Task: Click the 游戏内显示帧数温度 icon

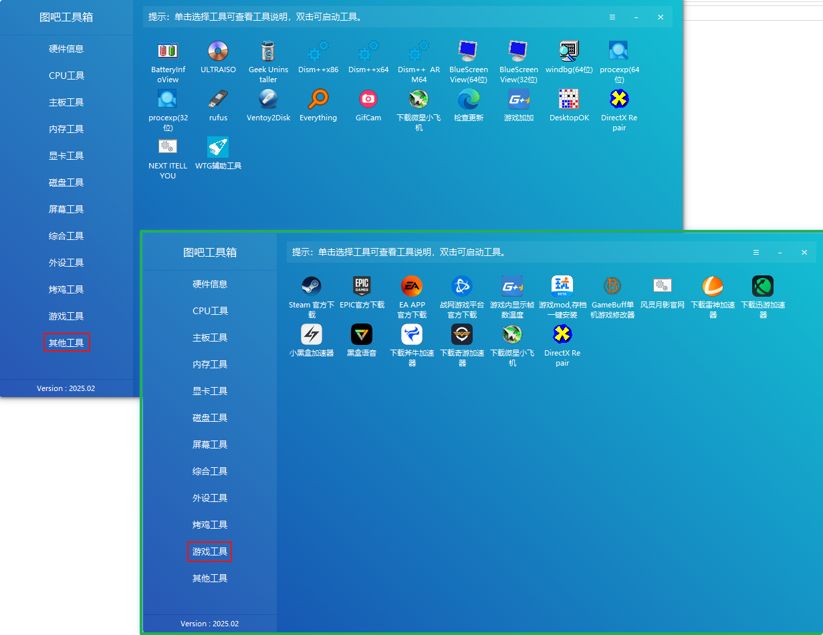Action: pyautogui.click(x=512, y=286)
